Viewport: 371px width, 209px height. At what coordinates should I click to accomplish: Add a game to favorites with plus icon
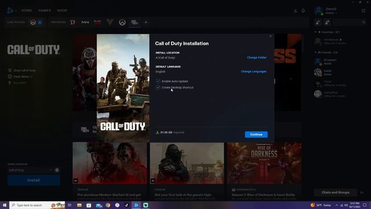tap(146, 22)
